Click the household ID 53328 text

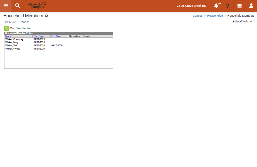click(11, 22)
